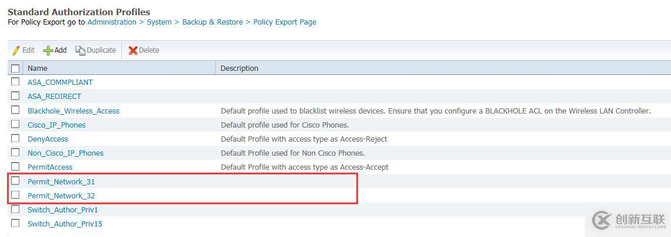This screenshot has width=671, height=237.
Task: Open the Blackhole_Wireless_Access profile
Action: click(x=73, y=111)
